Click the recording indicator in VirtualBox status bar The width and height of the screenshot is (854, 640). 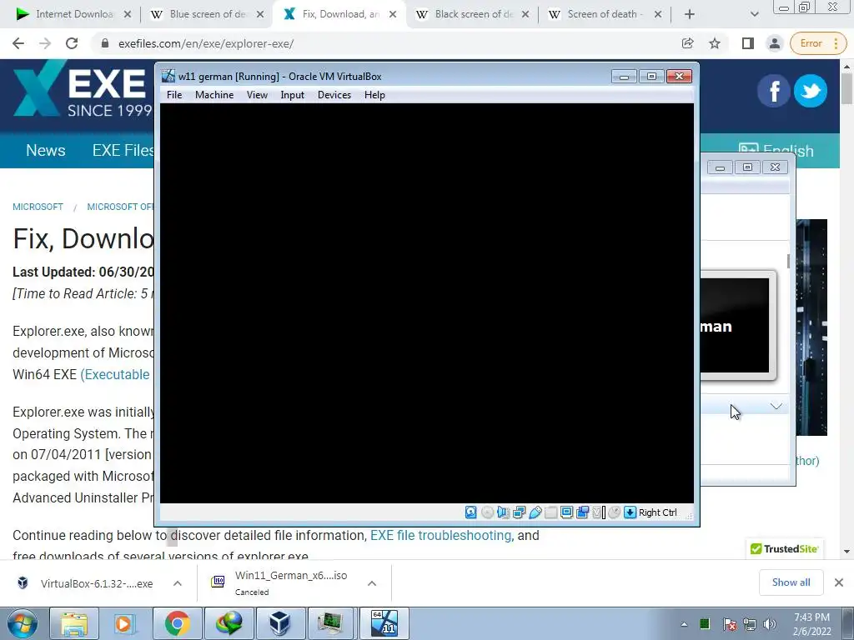(x=583, y=512)
